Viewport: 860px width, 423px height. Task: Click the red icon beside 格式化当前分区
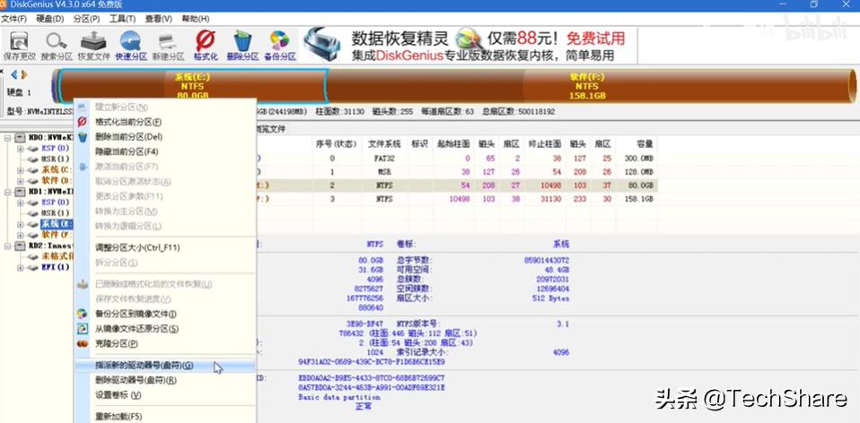pos(83,122)
